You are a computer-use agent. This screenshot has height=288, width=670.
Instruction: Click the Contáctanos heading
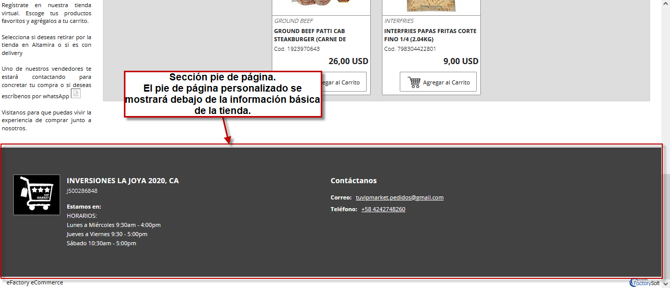[354, 181]
